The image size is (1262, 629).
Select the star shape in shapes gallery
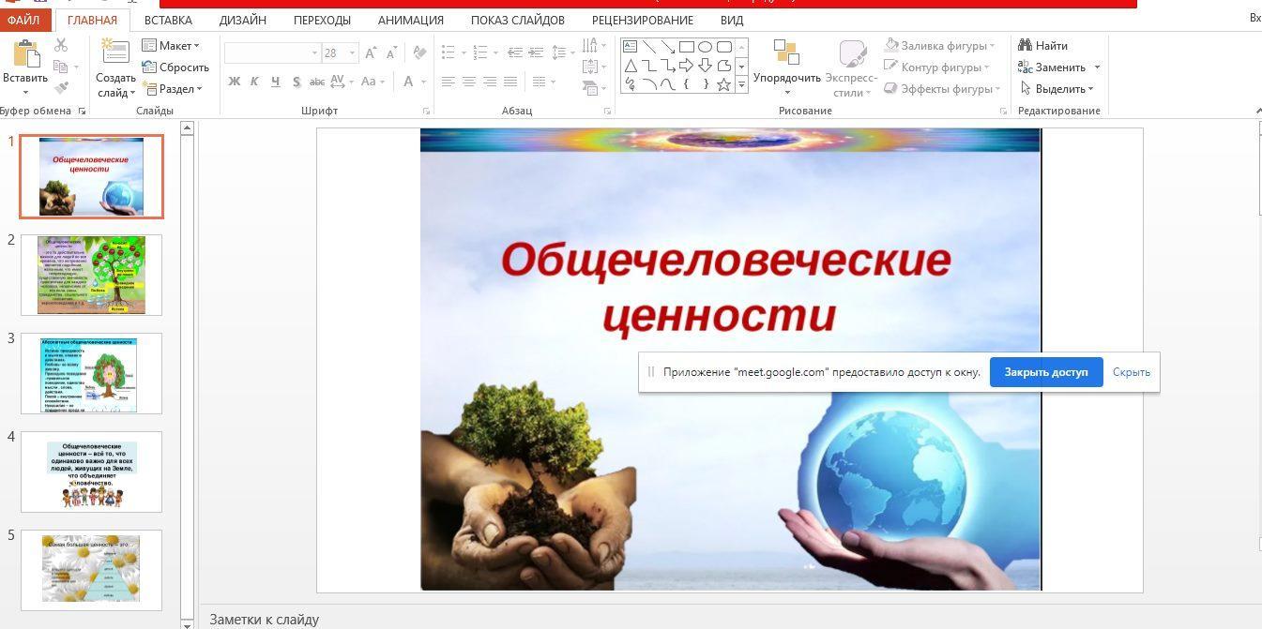pos(723,84)
